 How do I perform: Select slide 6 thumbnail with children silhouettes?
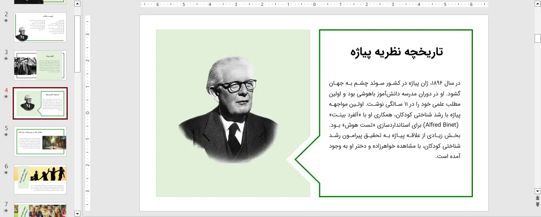pyautogui.click(x=40, y=179)
